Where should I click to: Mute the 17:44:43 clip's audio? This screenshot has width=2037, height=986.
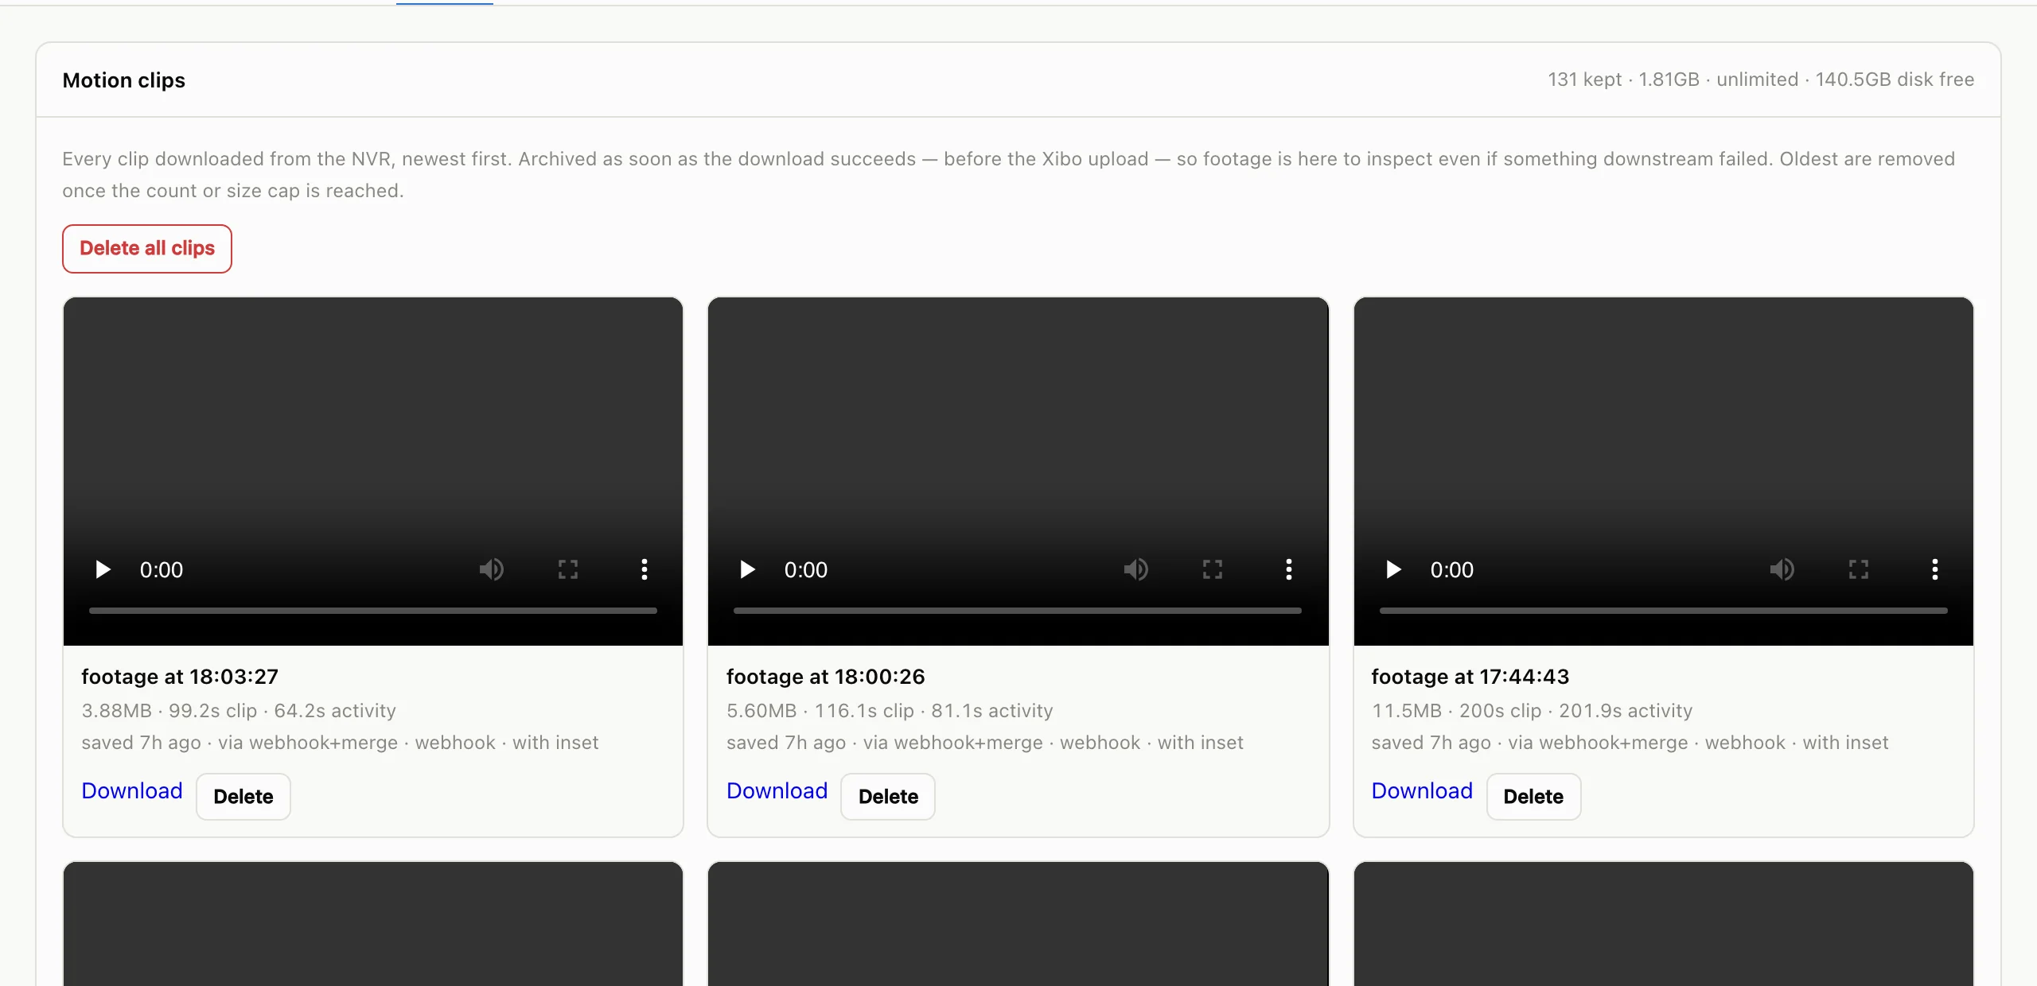coord(1782,569)
